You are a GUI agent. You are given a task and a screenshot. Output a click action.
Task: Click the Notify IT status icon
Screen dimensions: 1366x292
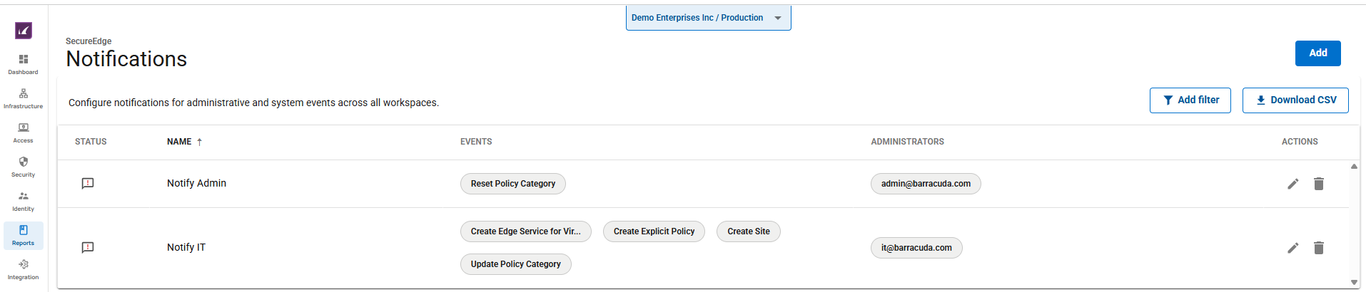[x=88, y=248]
